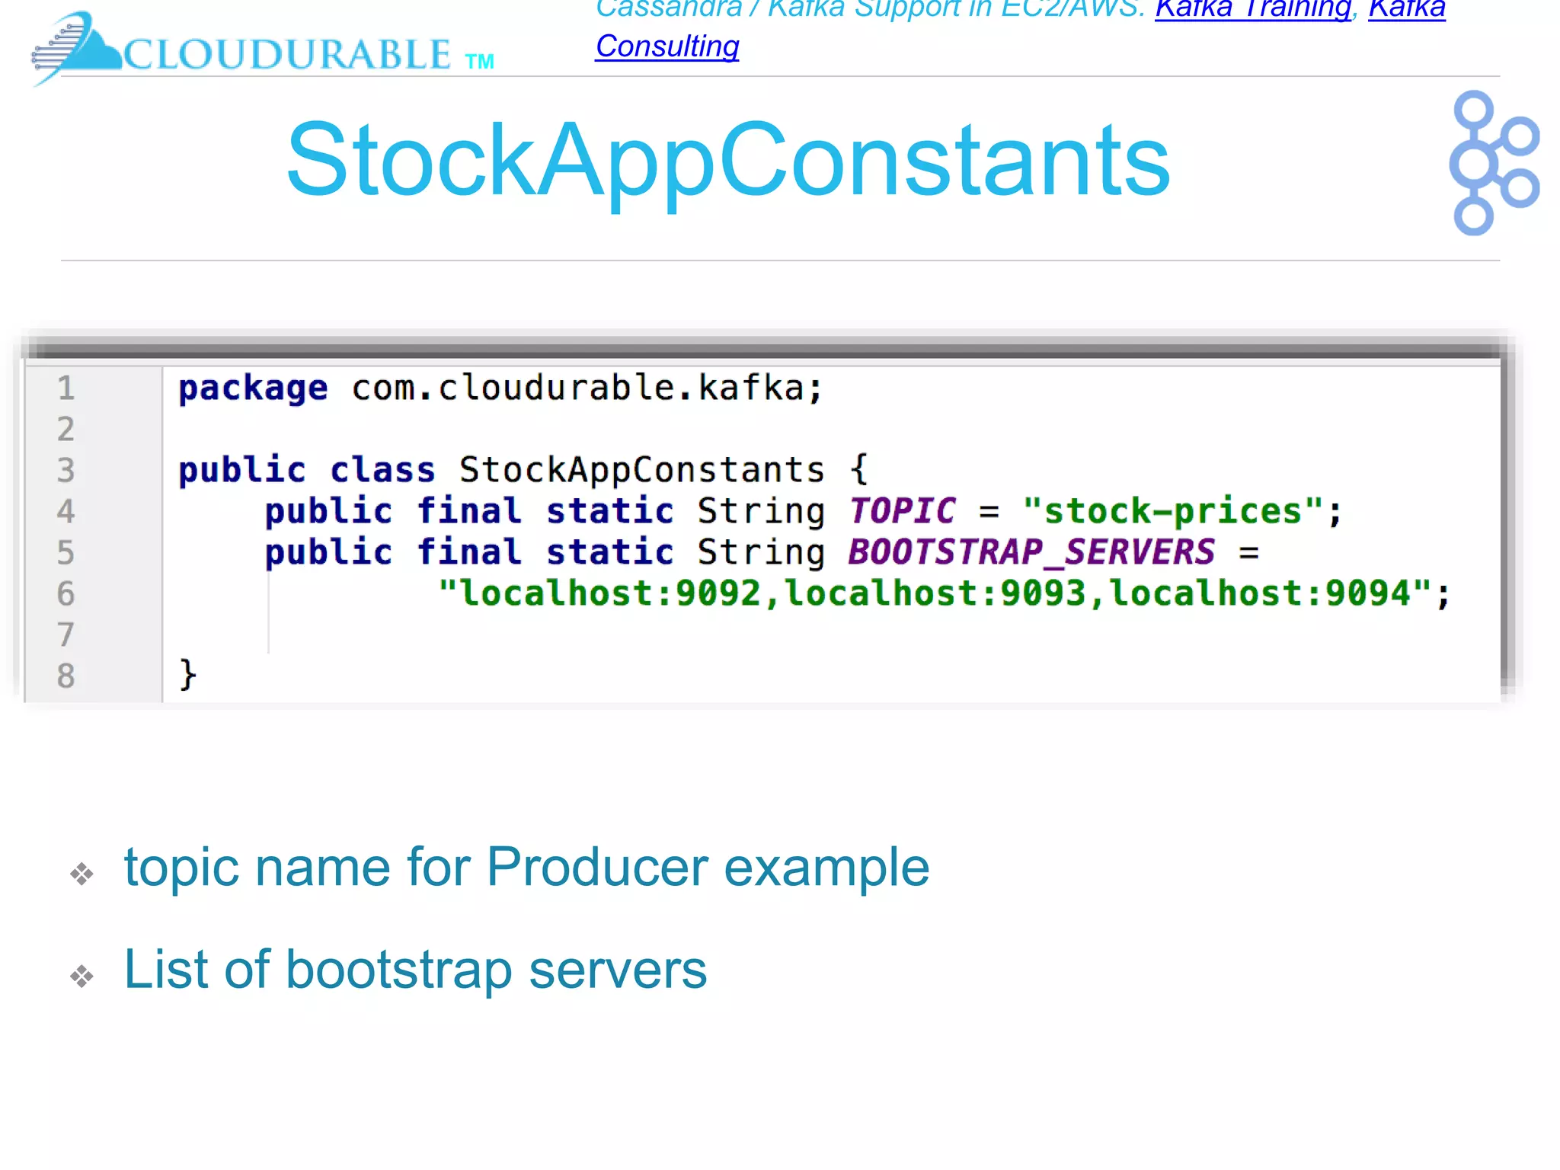Click line number 8 in gutter
Image resolution: width=1560 pixels, height=1170 pixels.
coord(66,676)
